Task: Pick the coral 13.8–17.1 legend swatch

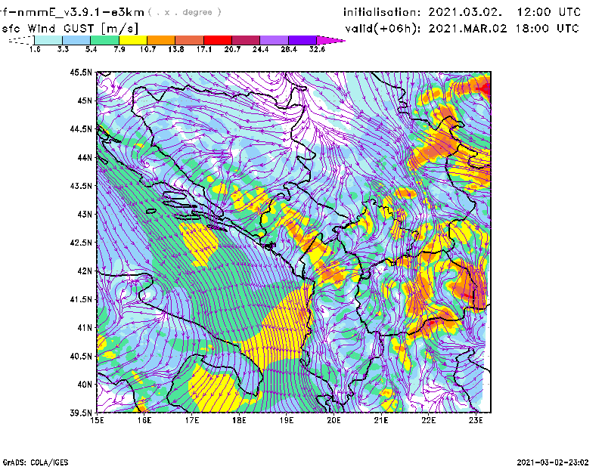Action: pyautogui.click(x=190, y=40)
